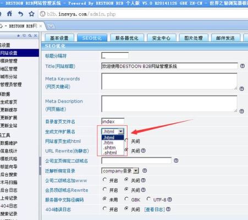Select GBK path encoding radio

(126, 199)
